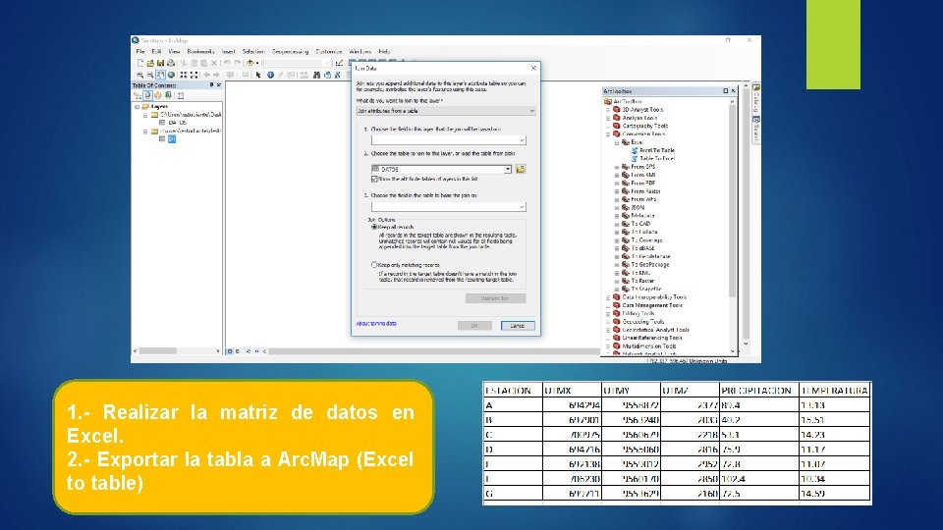Open the Edit menu
Image resolution: width=943 pixels, height=530 pixels.
click(156, 52)
